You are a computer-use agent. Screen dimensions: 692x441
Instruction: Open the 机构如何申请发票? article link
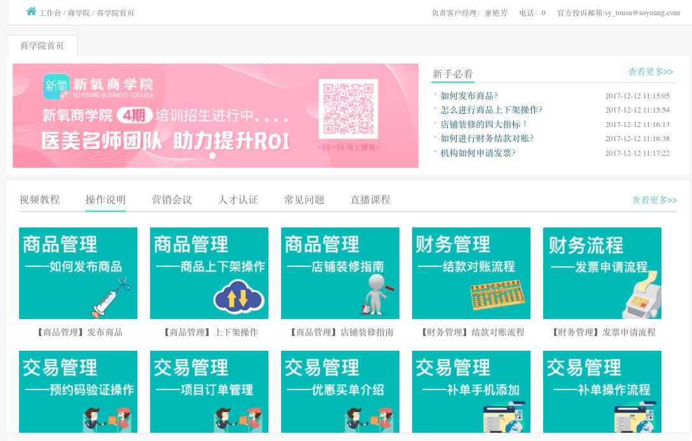click(x=478, y=153)
